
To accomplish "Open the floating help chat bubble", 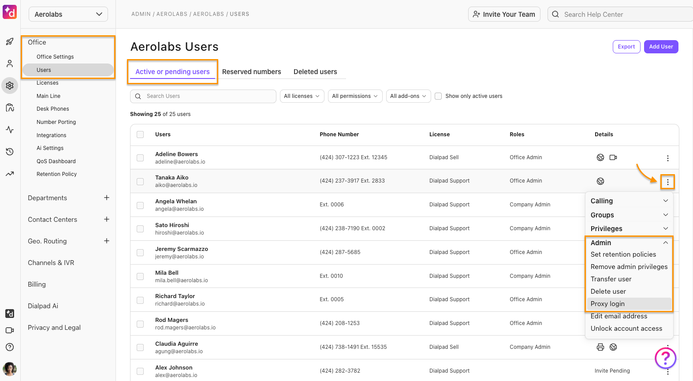I will point(666,358).
